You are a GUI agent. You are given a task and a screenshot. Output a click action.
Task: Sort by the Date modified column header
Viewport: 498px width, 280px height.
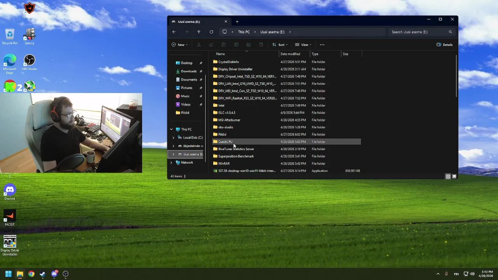click(x=295, y=54)
